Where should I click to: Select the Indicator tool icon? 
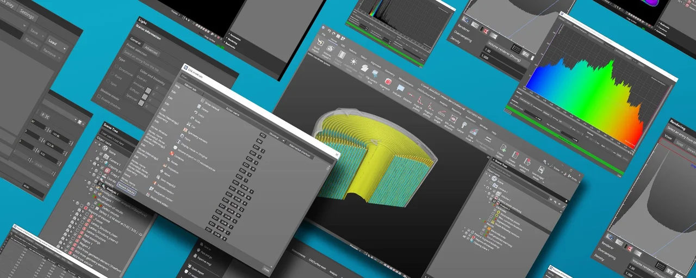click(x=400, y=88)
